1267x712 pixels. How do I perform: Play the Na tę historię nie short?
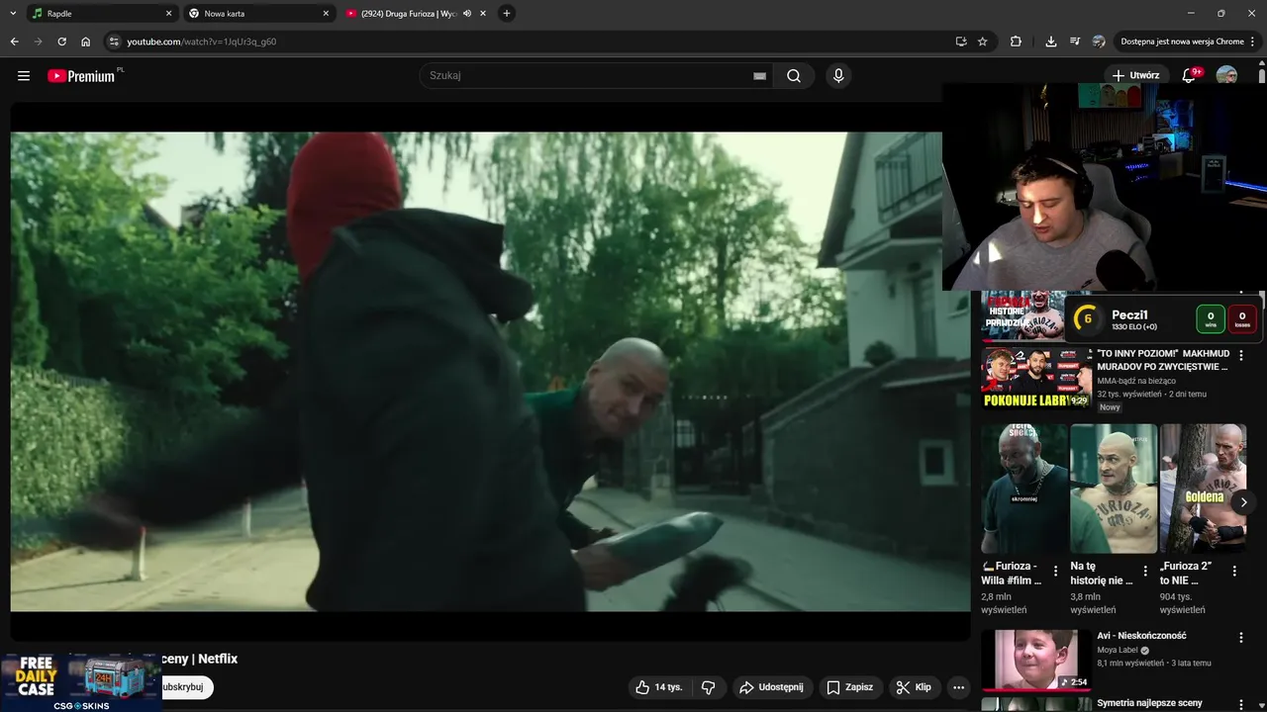tap(1114, 489)
